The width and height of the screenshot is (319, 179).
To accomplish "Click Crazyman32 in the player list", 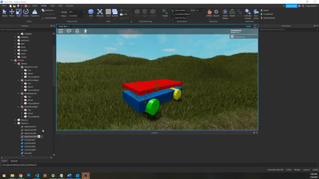I will pos(244,37).
